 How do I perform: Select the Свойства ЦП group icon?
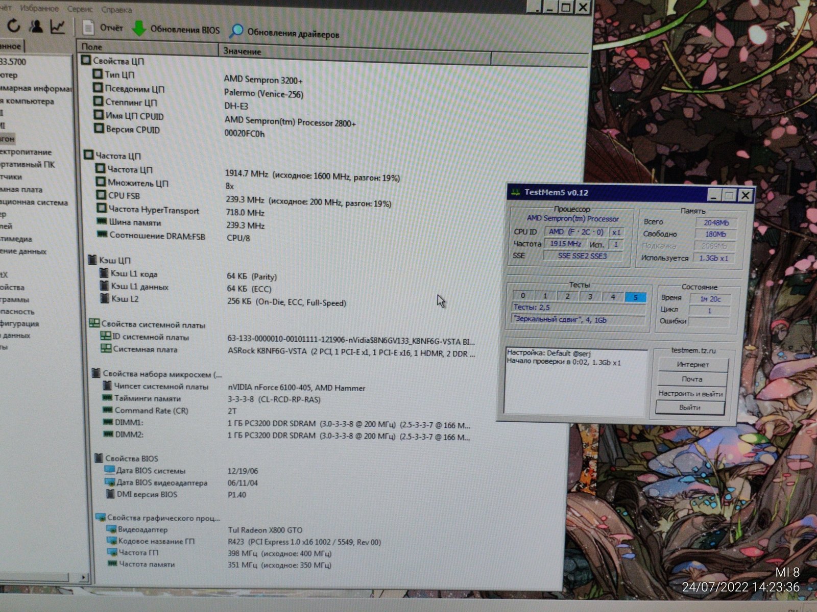86,60
